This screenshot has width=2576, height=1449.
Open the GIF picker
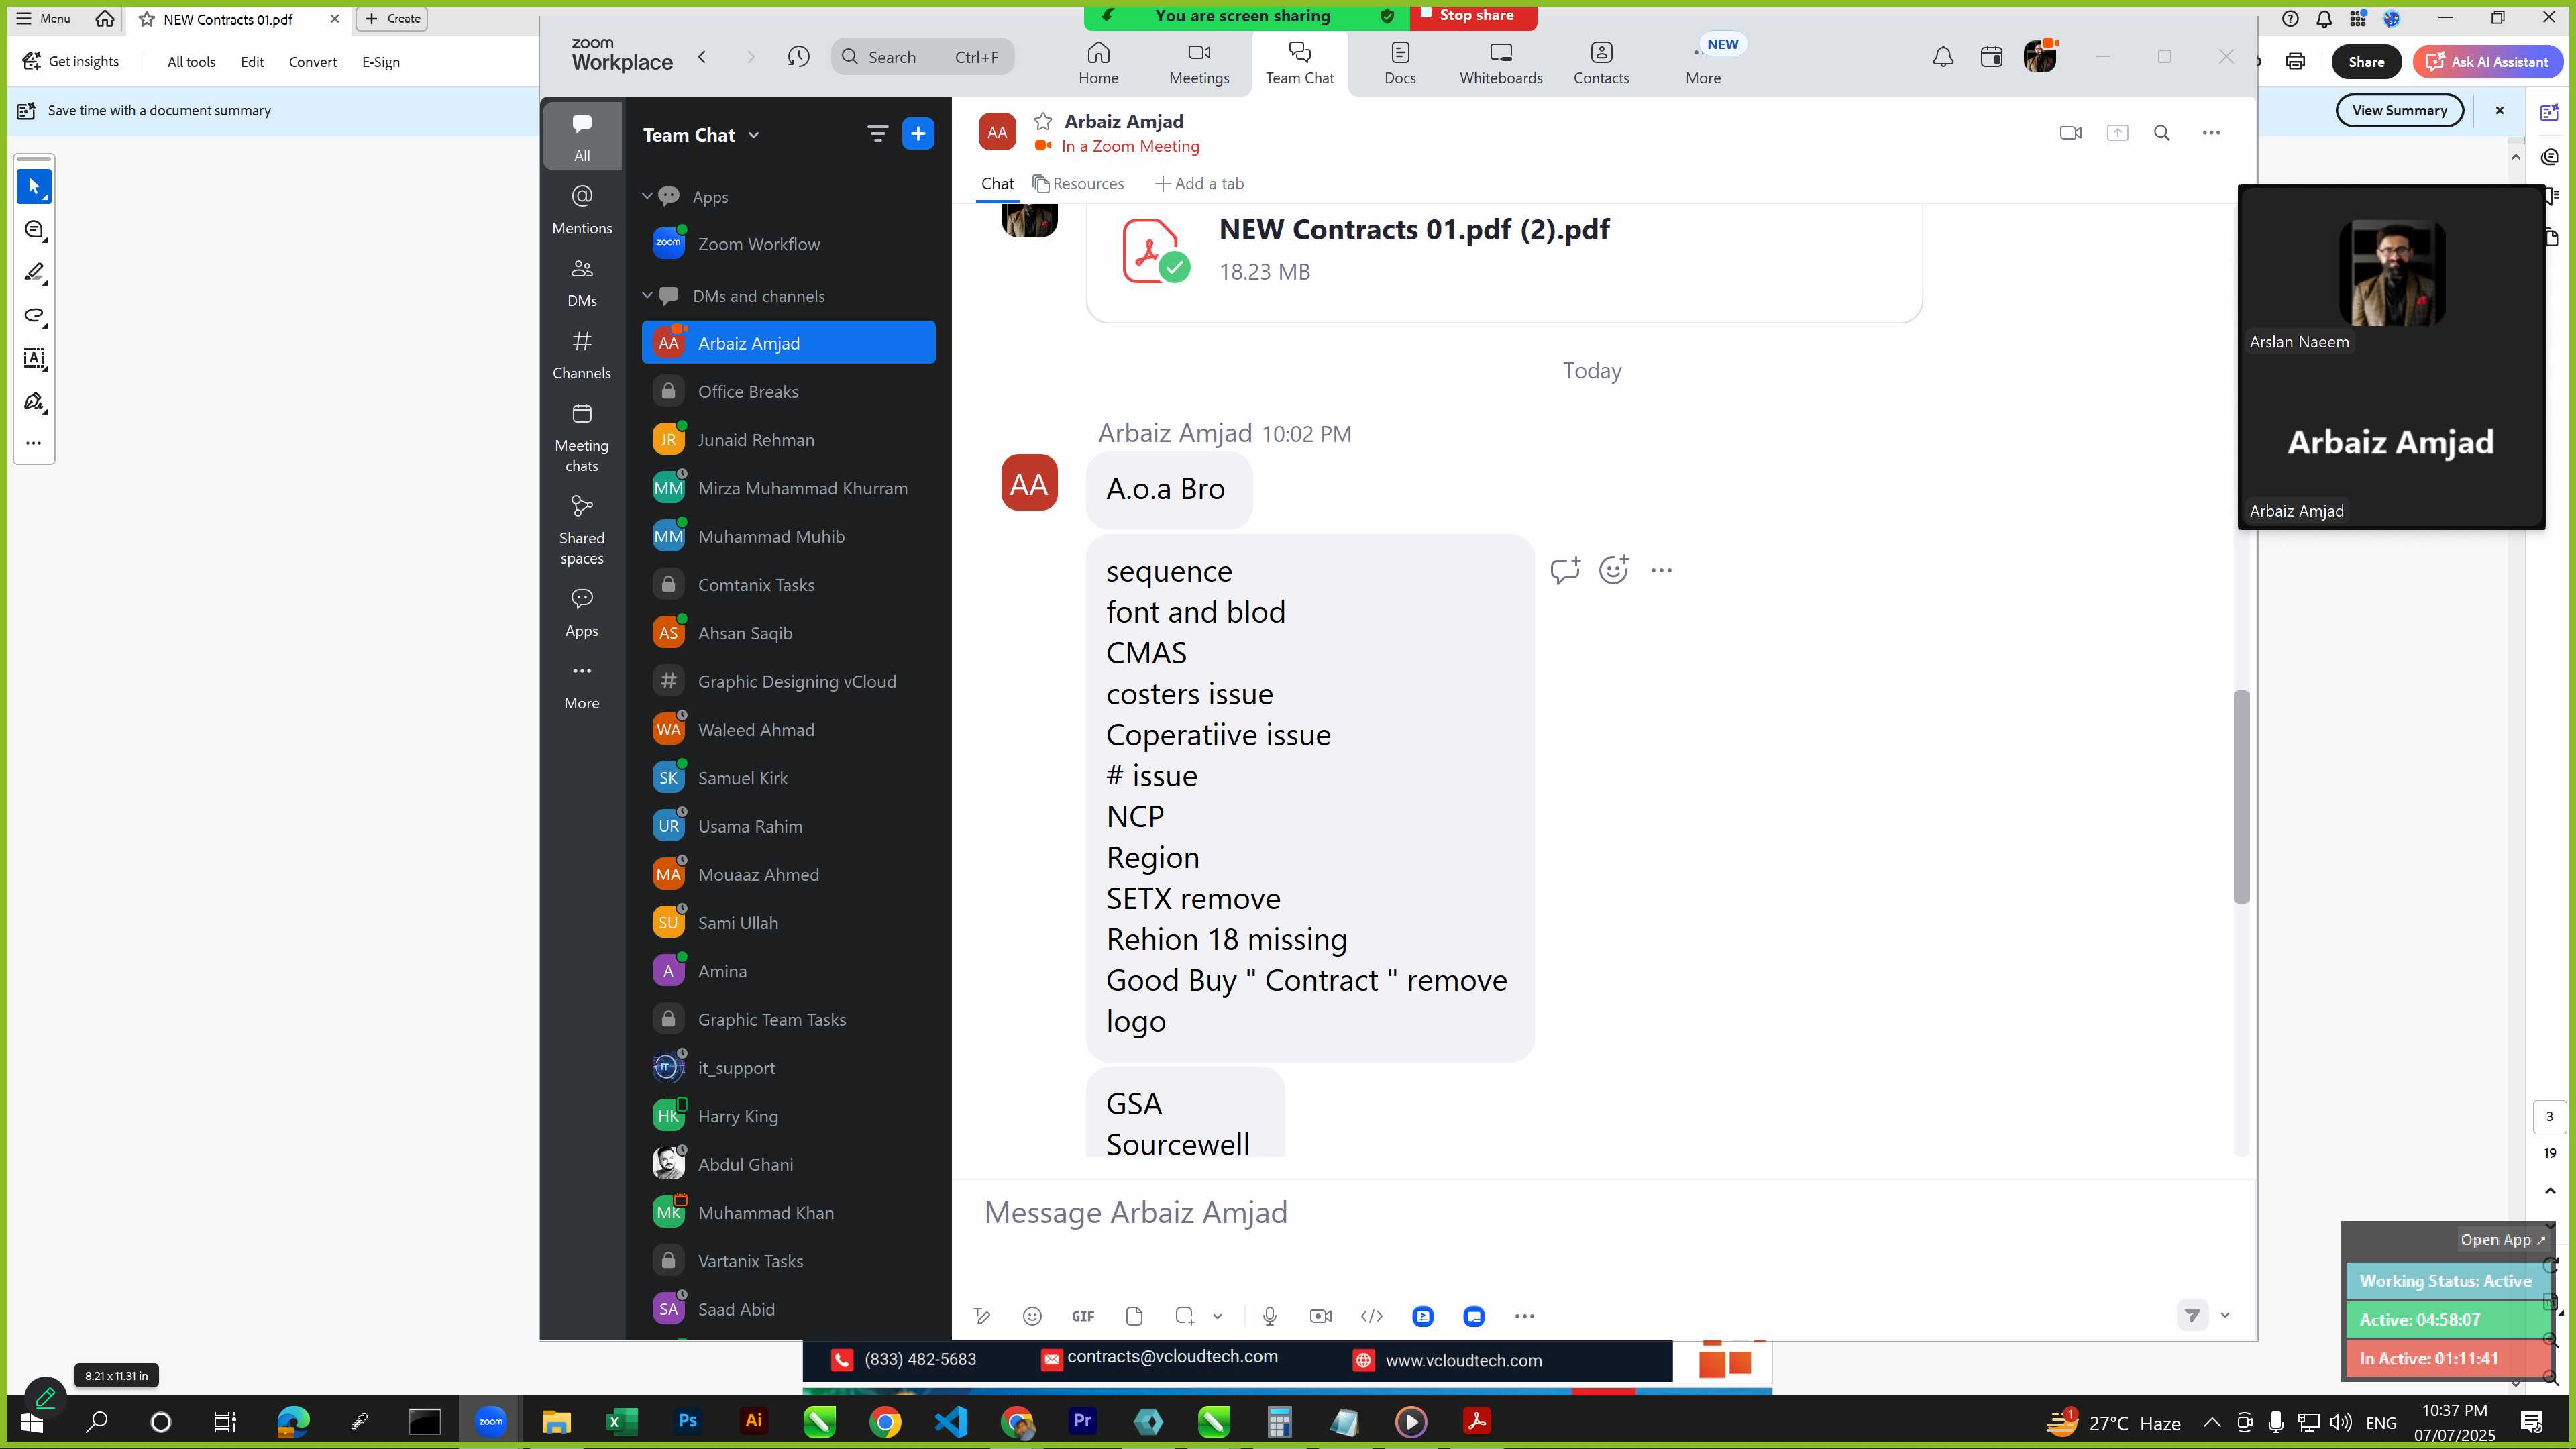1083,1316
